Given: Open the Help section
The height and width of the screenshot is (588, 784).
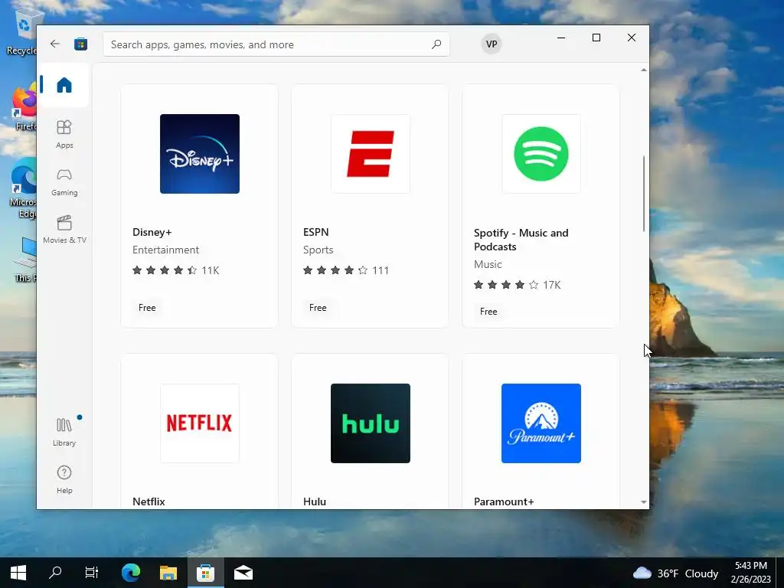Looking at the screenshot, I should tap(64, 479).
